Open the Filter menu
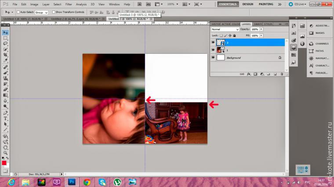 coord(69,4)
